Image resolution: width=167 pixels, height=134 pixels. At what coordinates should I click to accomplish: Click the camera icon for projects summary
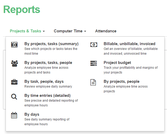click(14, 45)
